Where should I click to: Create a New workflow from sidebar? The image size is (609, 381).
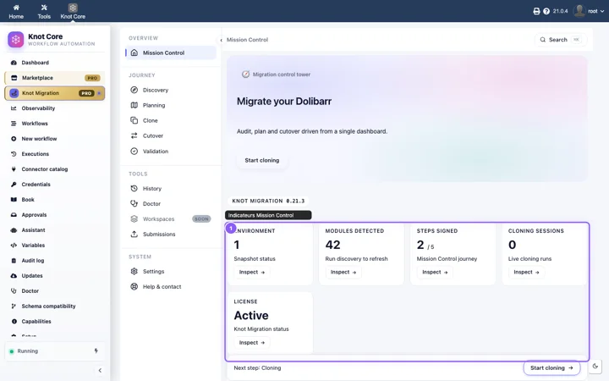coord(55,139)
